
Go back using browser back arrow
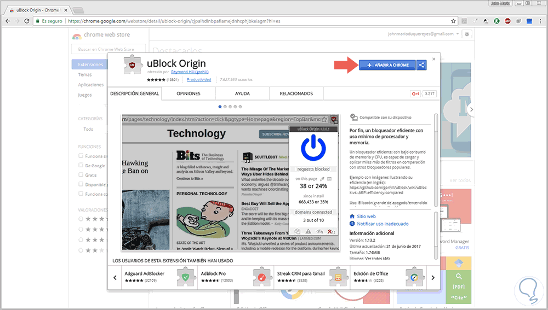click(x=8, y=21)
